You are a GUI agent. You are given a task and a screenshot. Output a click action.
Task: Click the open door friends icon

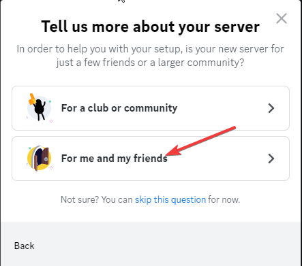pos(39,159)
